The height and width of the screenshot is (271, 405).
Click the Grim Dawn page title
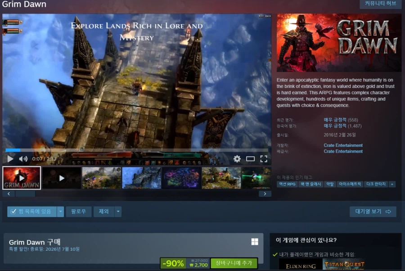click(24, 4)
